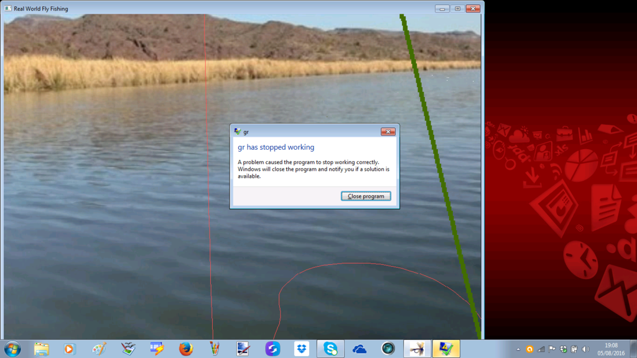Click the "gr has stopped working" heading
637x358 pixels.
(x=276, y=147)
